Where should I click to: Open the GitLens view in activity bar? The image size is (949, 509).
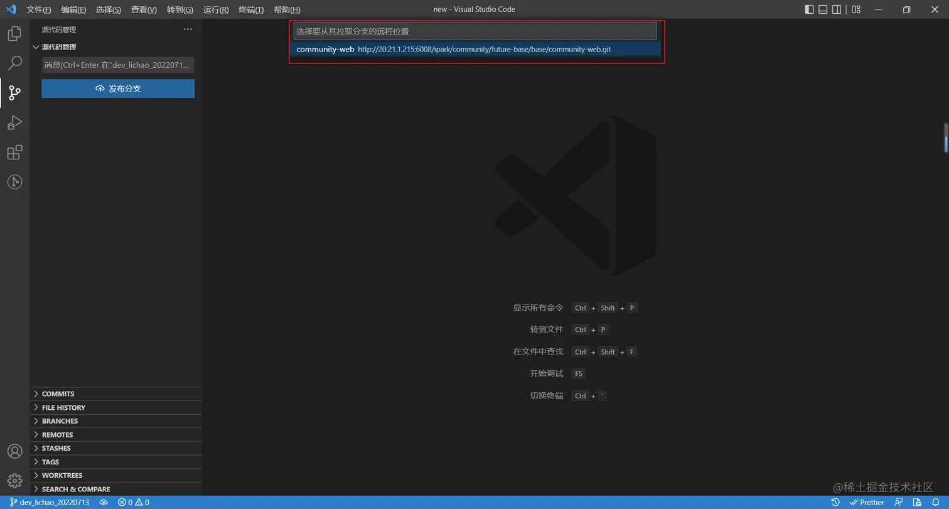click(x=14, y=182)
